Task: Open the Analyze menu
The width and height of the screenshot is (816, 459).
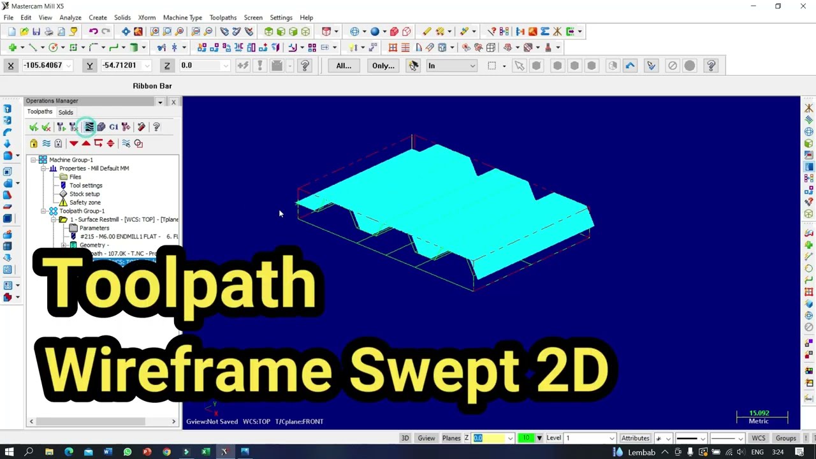Action: 70,18
